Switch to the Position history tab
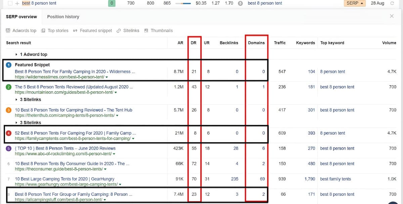The height and width of the screenshot is (204, 403). point(63,17)
